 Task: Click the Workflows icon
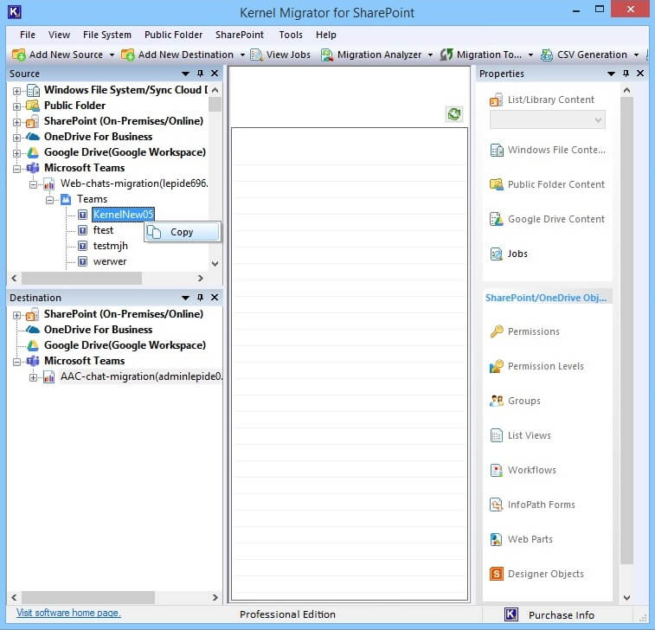497,470
